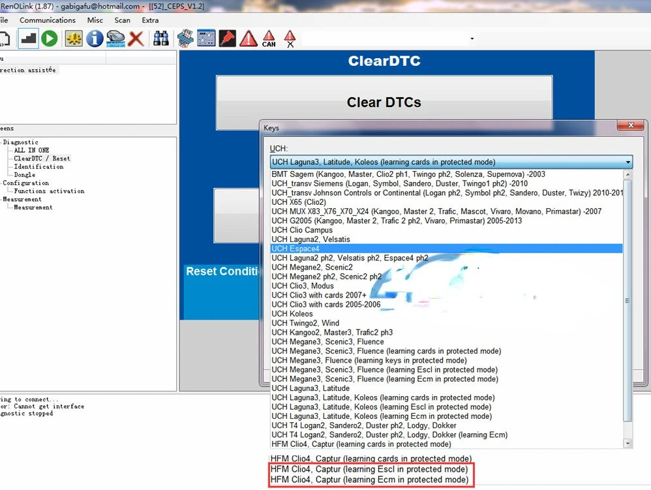
Task: Select ALL IN ONE screen
Action: pyautogui.click(x=31, y=150)
